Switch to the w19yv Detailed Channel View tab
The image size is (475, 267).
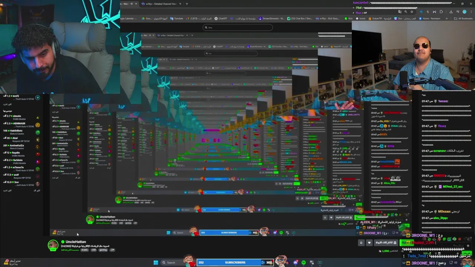[161, 4]
